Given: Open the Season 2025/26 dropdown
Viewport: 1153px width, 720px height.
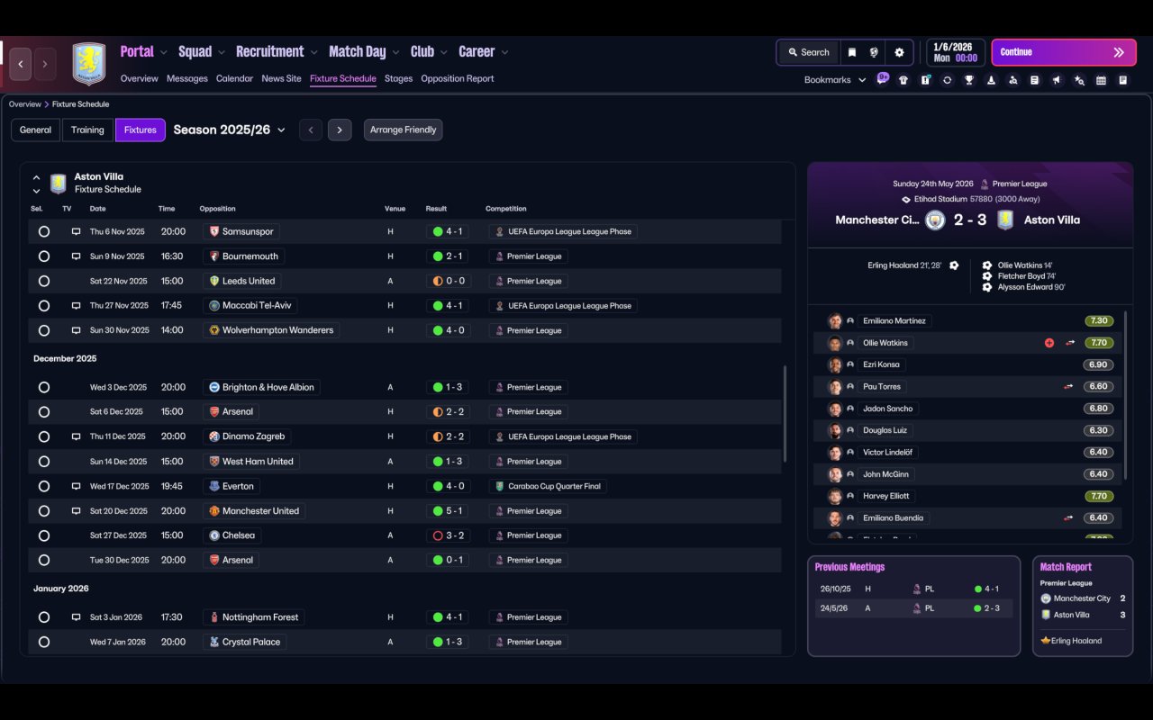Looking at the screenshot, I should pos(229,130).
